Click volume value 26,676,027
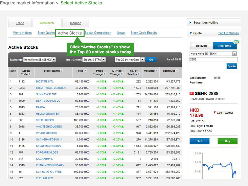 pyautogui.click(x=151, y=146)
